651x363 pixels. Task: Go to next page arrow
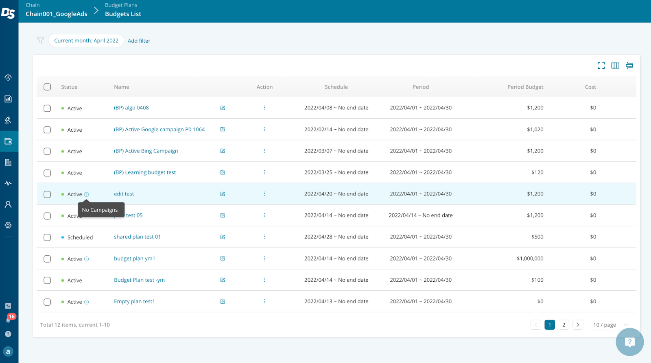coord(578,325)
